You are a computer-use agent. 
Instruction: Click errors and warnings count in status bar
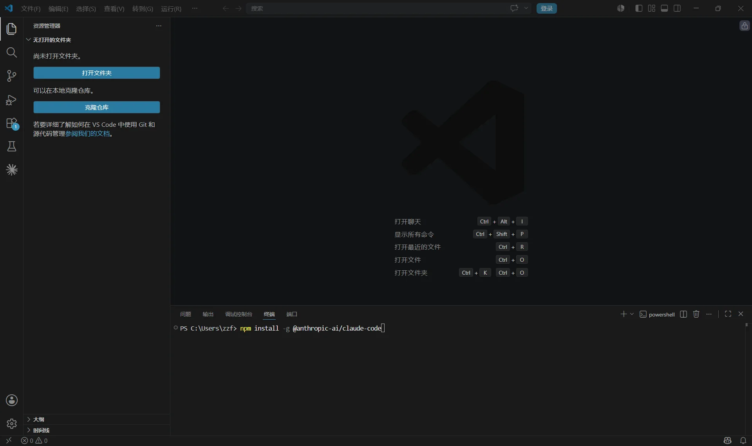(x=34, y=441)
